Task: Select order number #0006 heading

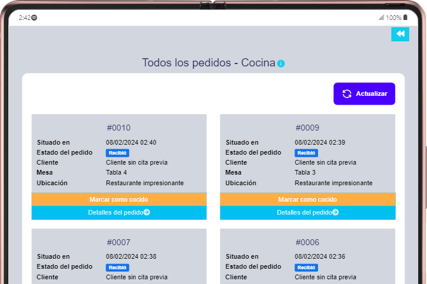Action: pyautogui.click(x=307, y=242)
